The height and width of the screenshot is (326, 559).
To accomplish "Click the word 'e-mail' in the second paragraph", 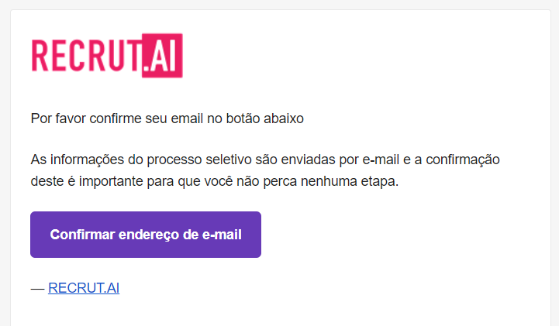I will [381, 160].
